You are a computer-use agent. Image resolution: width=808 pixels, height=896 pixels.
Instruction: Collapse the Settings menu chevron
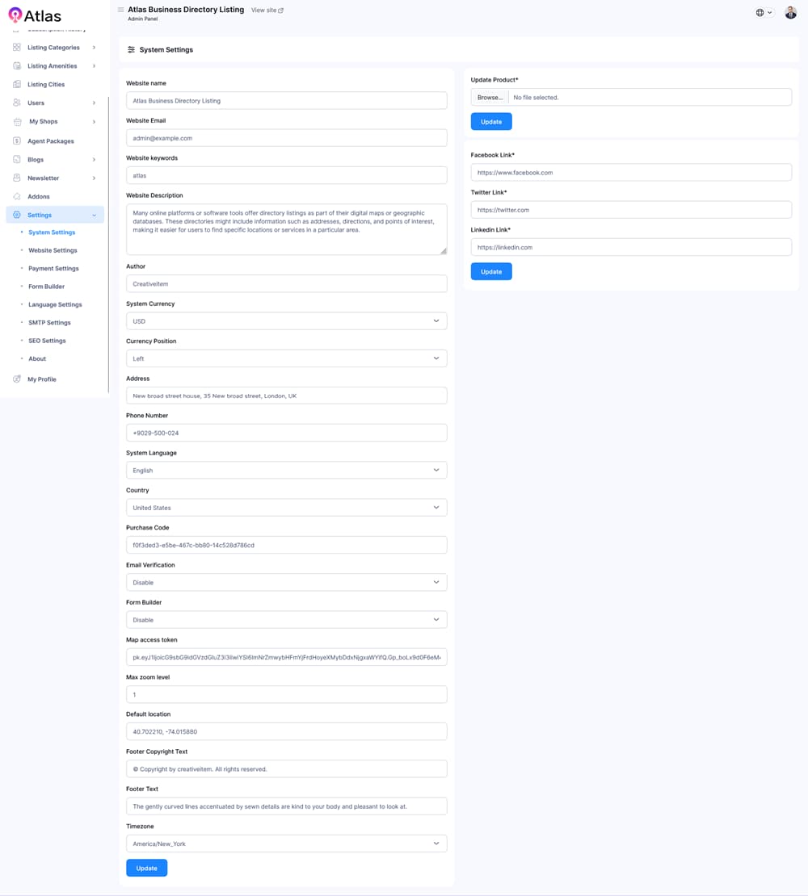[94, 215]
